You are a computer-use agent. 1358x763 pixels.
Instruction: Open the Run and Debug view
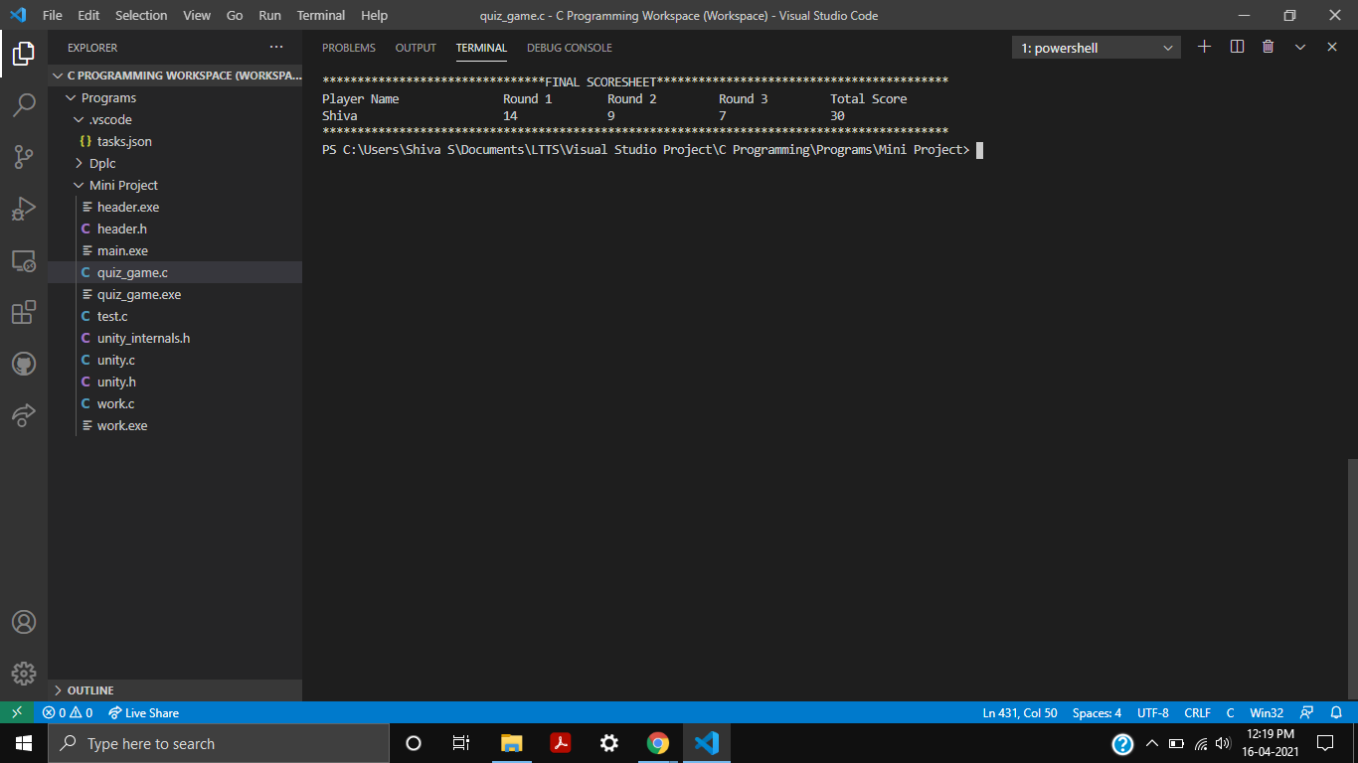[x=24, y=208]
